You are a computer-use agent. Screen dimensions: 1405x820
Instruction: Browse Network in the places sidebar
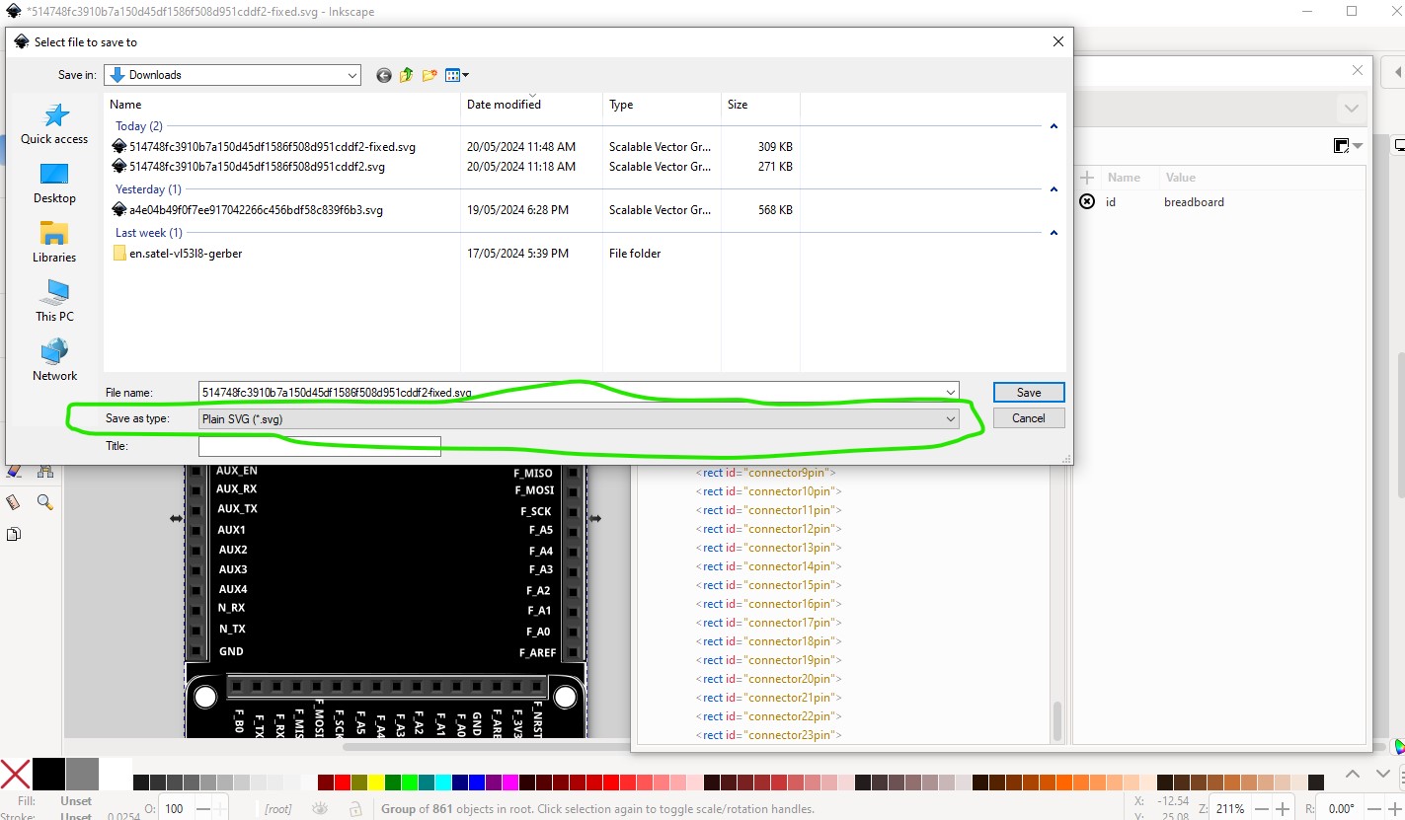click(54, 361)
